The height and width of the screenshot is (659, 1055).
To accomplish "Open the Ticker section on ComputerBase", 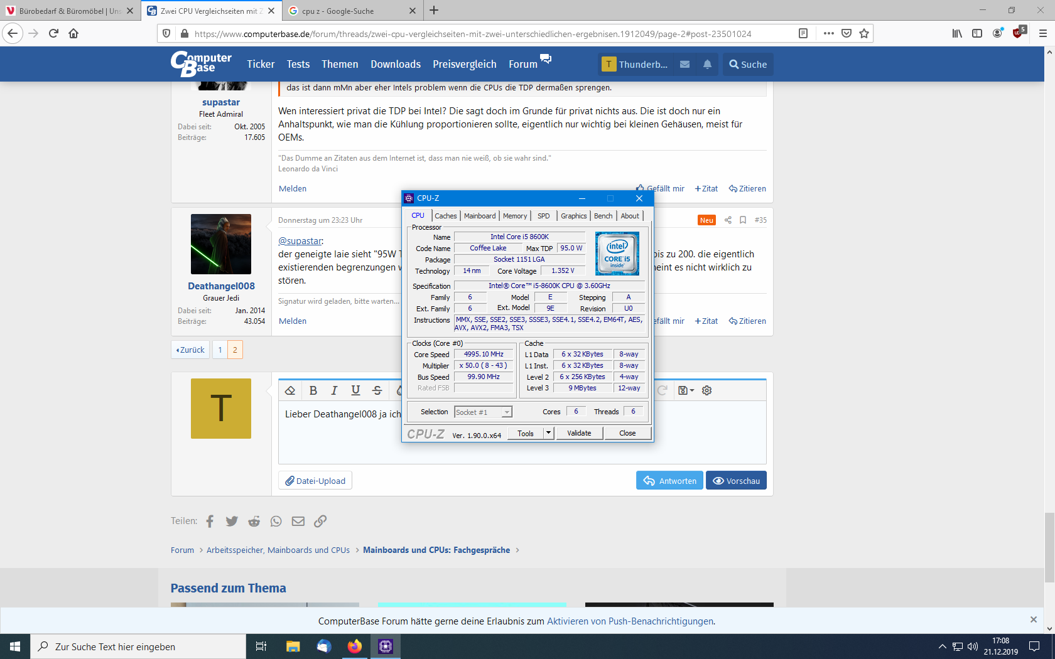I will click(x=261, y=64).
